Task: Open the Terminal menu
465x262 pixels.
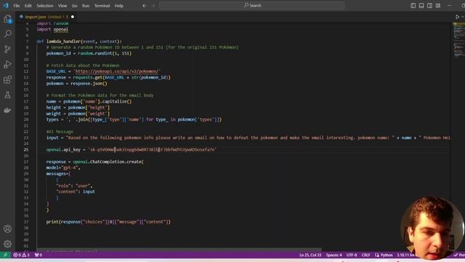Action: click(x=102, y=6)
